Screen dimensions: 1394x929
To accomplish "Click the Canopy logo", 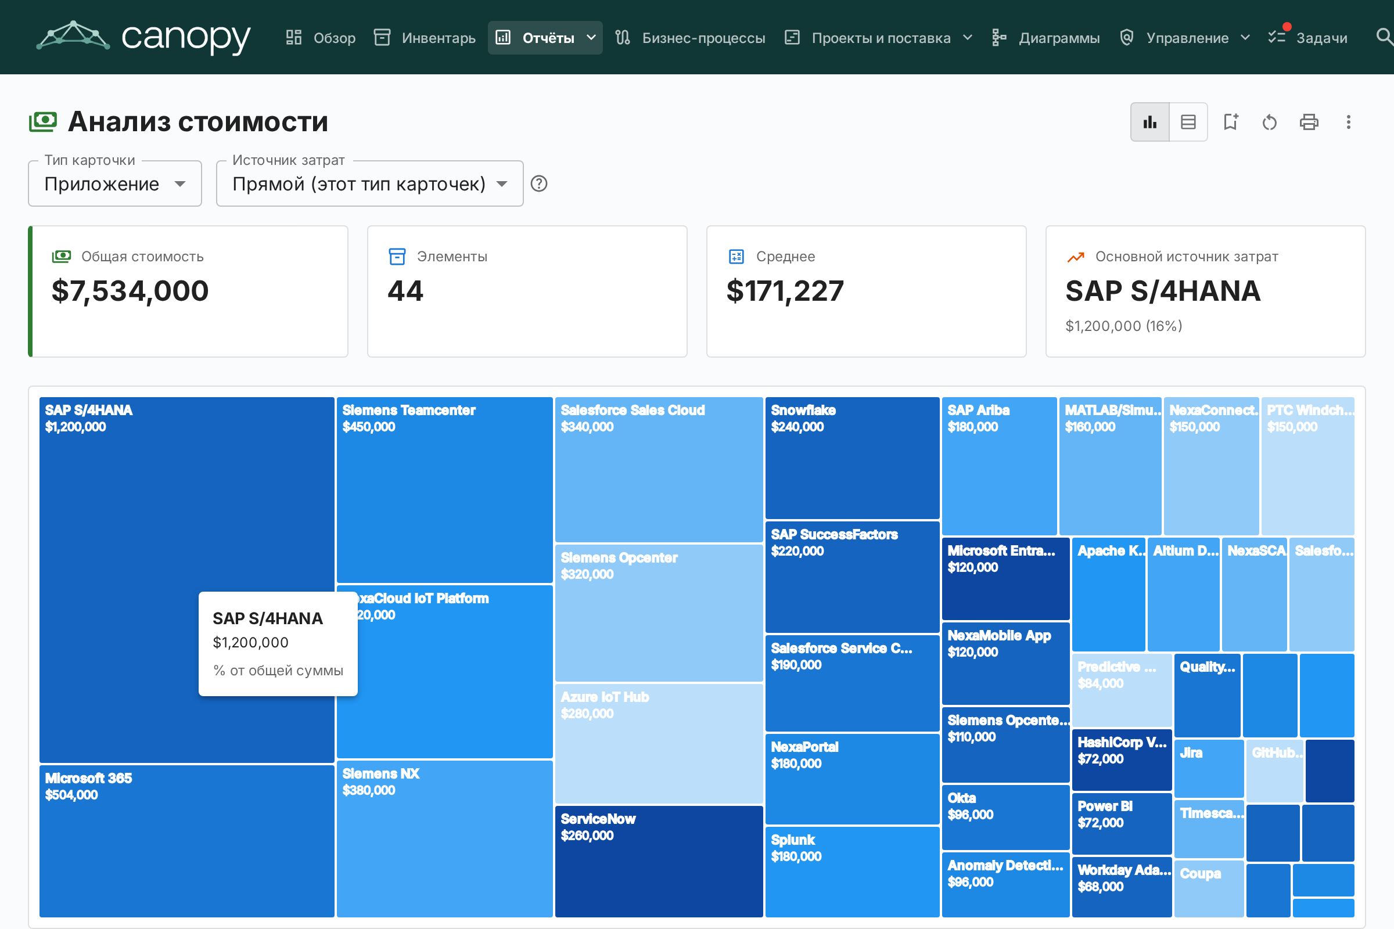I will pyautogui.click(x=143, y=37).
